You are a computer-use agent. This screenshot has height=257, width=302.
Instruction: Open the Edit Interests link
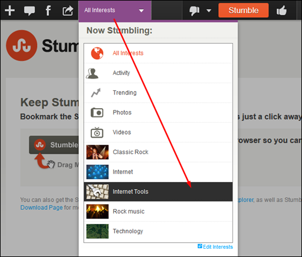tap(218, 247)
